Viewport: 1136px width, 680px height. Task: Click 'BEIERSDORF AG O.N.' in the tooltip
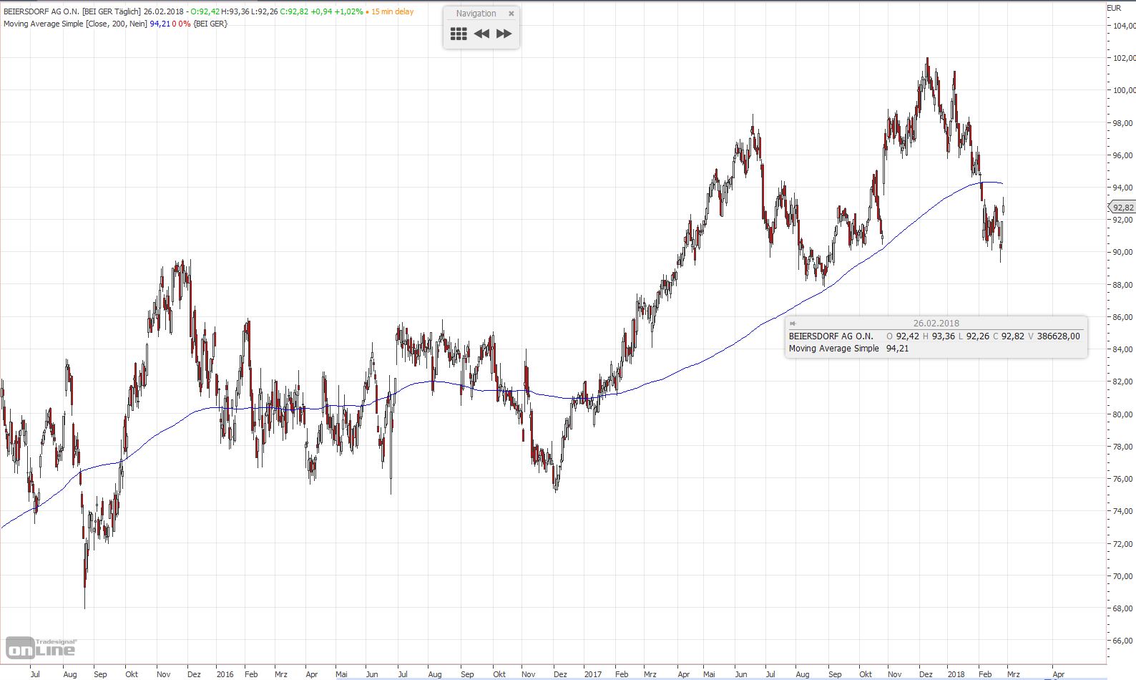click(831, 336)
